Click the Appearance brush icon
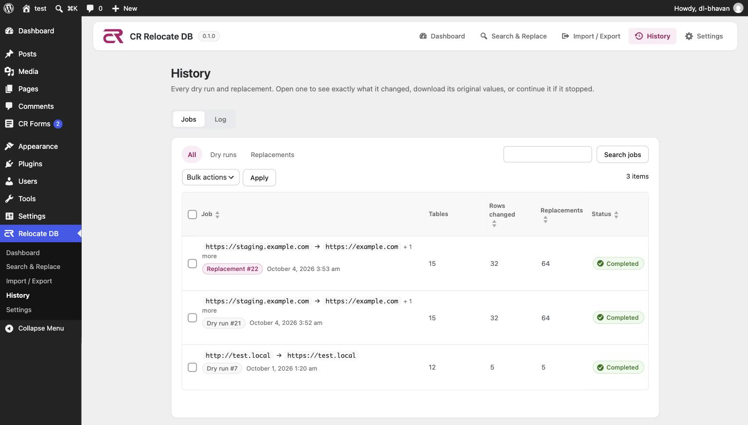This screenshot has height=425, width=748. coord(9,146)
